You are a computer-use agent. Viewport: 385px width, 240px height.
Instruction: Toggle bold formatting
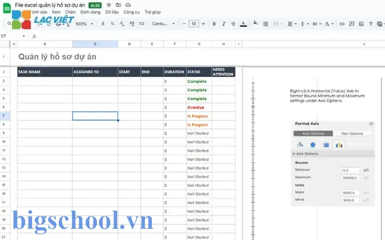[x=214, y=24]
